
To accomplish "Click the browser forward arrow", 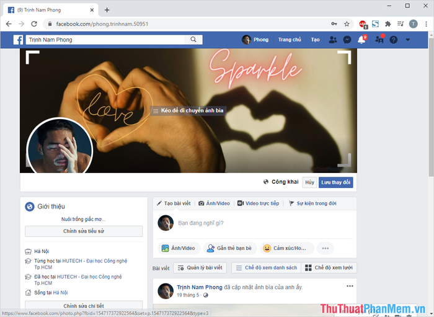I will click(x=21, y=24).
